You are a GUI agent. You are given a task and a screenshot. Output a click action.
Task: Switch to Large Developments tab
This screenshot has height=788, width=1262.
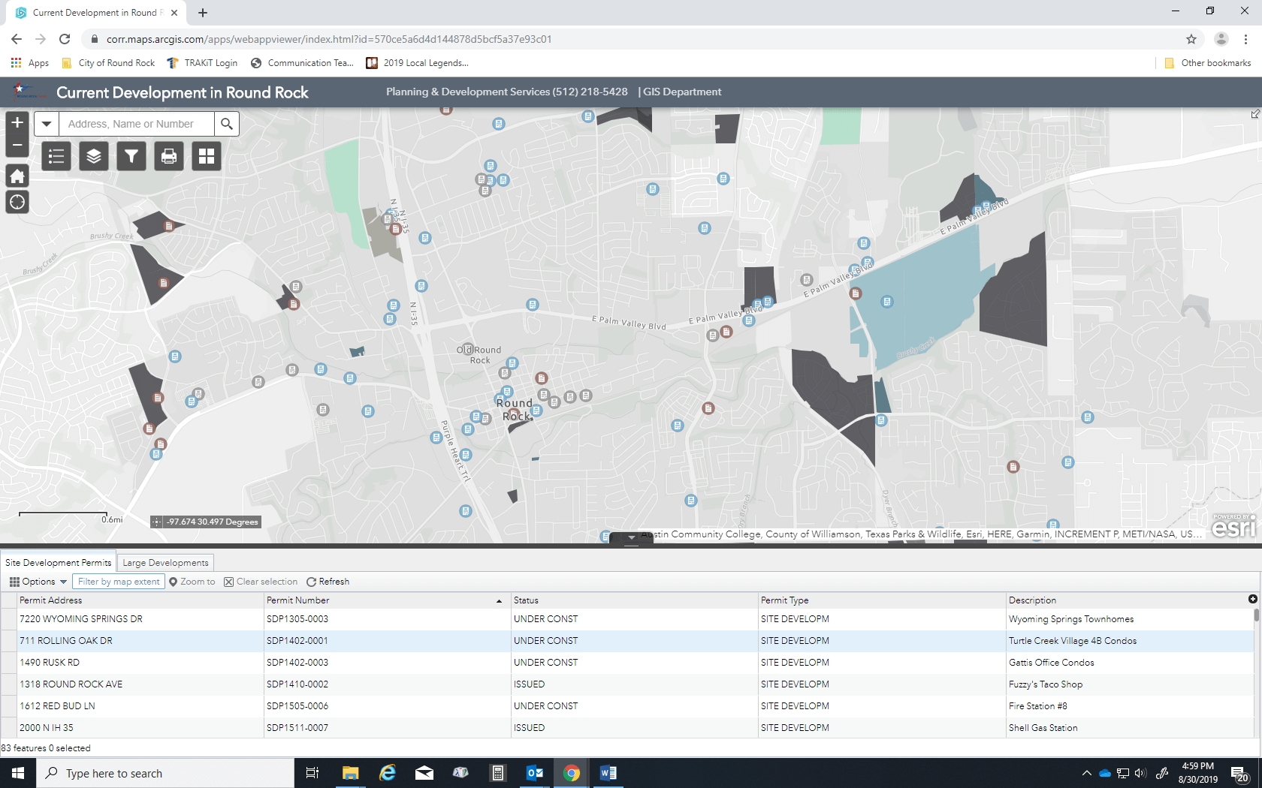pyautogui.click(x=165, y=562)
